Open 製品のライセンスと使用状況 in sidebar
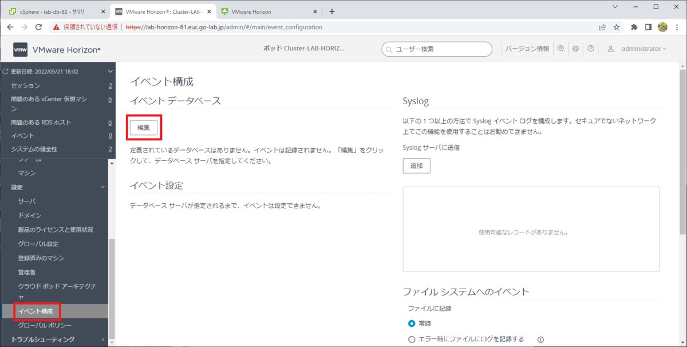 54,230
